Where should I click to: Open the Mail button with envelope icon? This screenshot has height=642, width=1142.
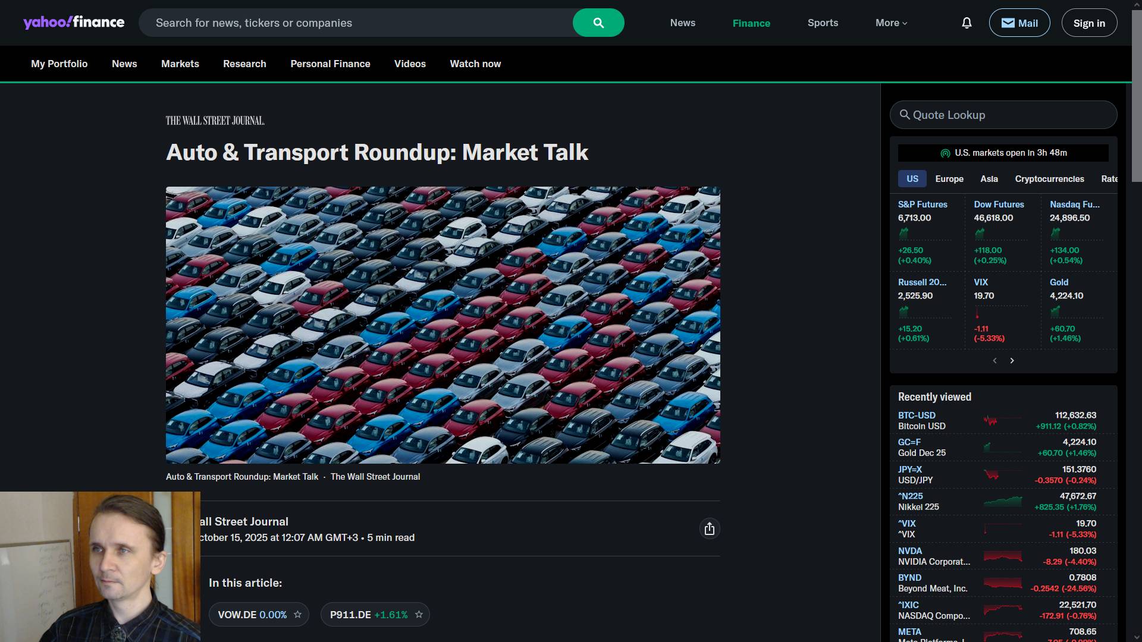(1019, 23)
